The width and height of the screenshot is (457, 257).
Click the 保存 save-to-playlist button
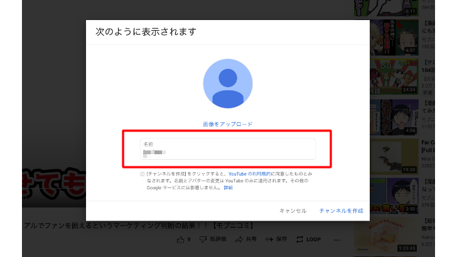pyautogui.click(x=276, y=239)
